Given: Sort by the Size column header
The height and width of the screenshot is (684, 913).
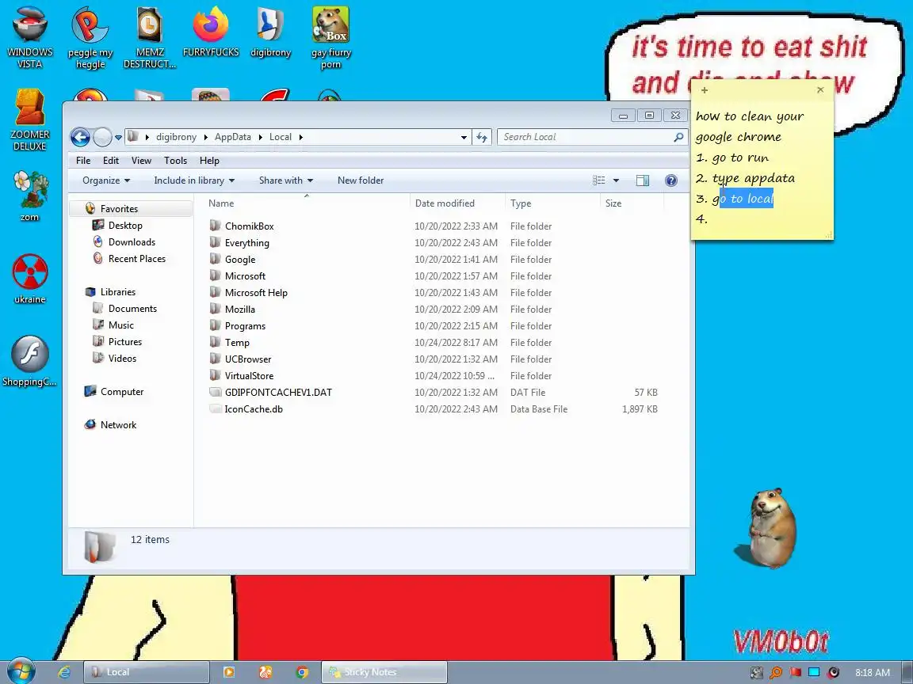Looking at the screenshot, I should click(632, 203).
